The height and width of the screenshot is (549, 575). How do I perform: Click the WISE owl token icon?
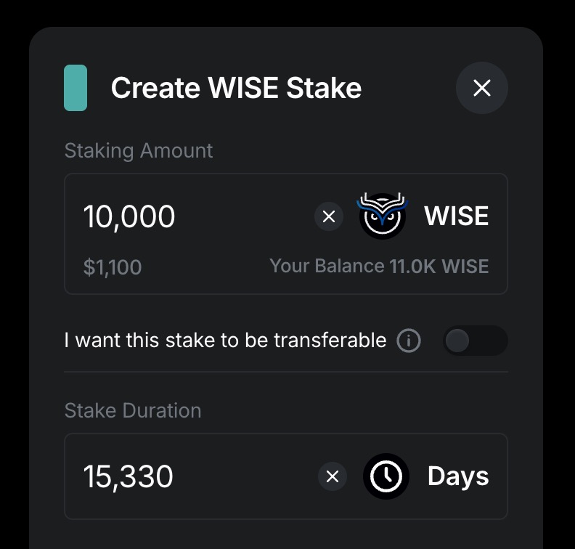tap(383, 216)
